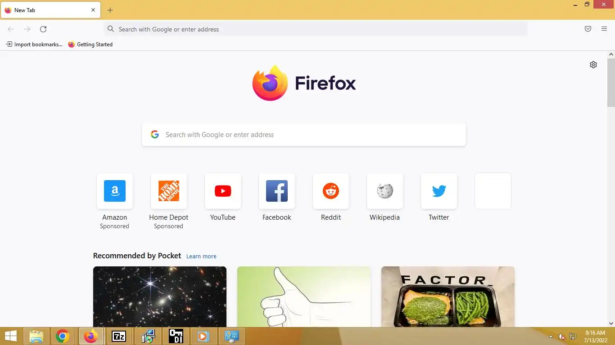Focus the center Google search box
Viewport: 615px width, 345px height.
pos(304,135)
